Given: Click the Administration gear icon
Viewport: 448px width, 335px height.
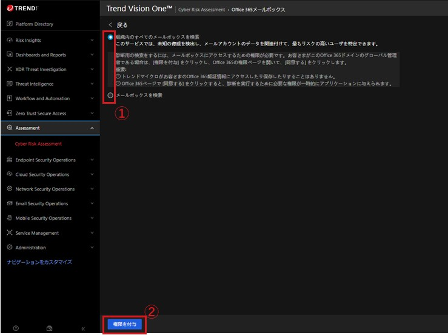Looking at the screenshot, I should (10, 247).
